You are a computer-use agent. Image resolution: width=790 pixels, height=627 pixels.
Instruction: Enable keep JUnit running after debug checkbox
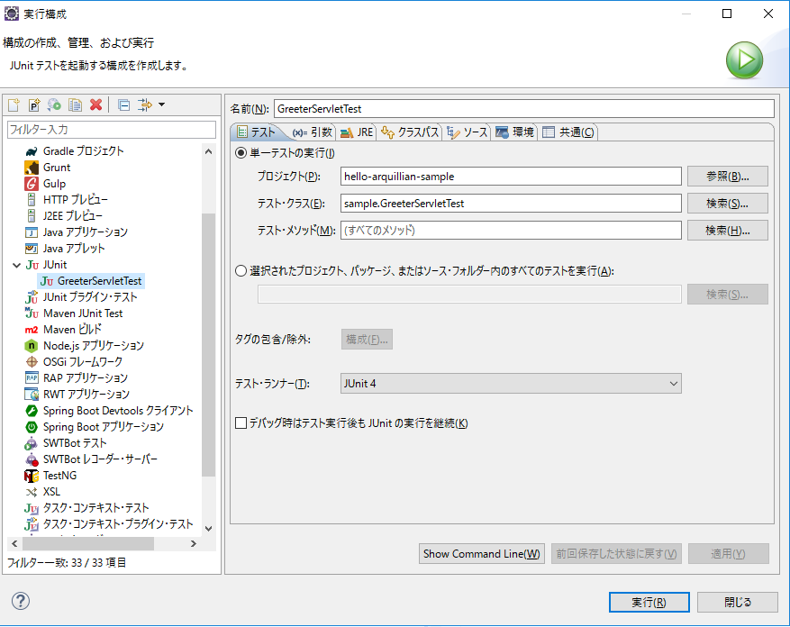click(241, 423)
